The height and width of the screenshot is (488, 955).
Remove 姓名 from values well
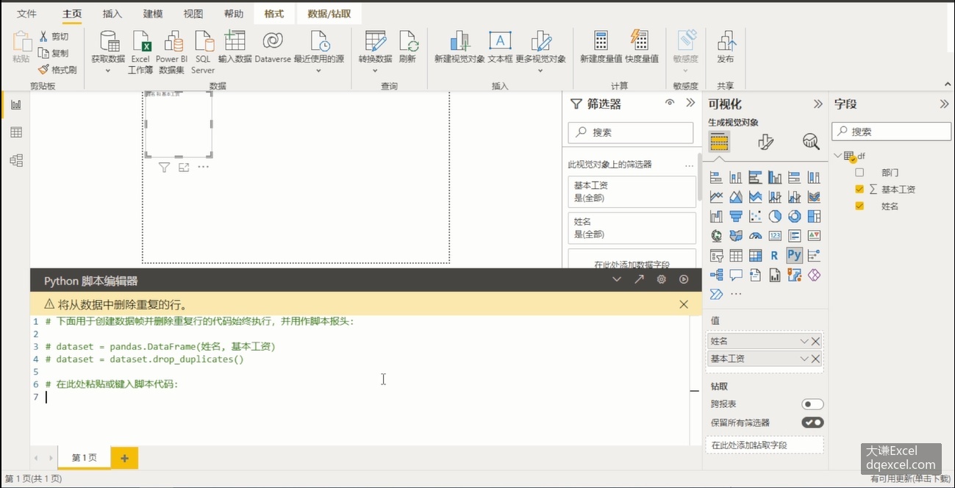click(x=815, y=341)
